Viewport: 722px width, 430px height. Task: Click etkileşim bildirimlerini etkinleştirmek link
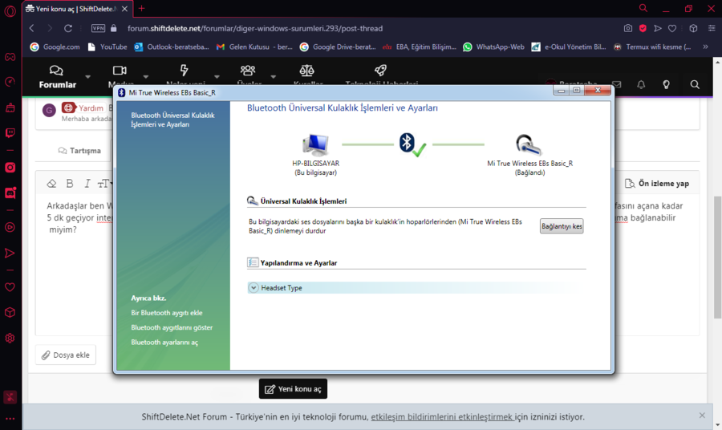pyautogui.click(x=441, y=416)
